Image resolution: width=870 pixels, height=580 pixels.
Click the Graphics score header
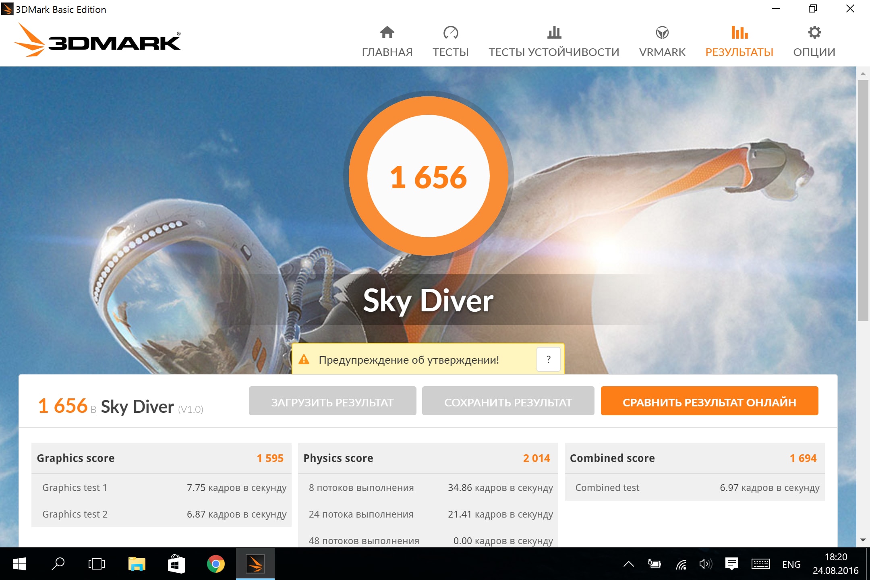[161, 458]
